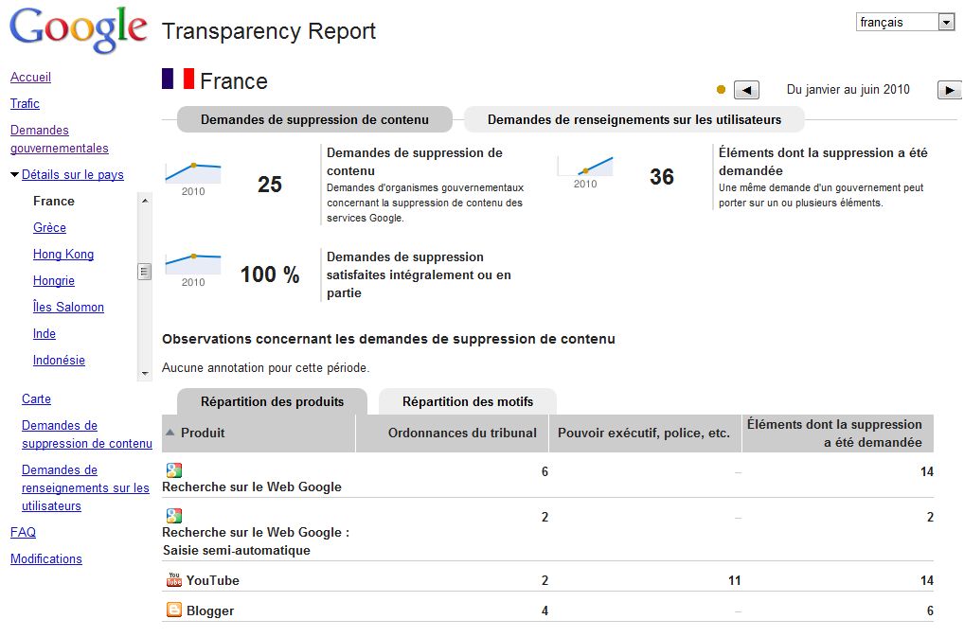Click the value 25 removal requests
Viewport: 964px width, 637px height.
[269, 185]
